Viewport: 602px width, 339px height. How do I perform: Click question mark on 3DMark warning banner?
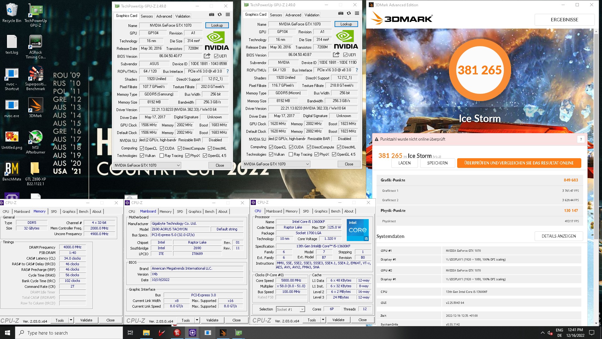pos(581,139)
